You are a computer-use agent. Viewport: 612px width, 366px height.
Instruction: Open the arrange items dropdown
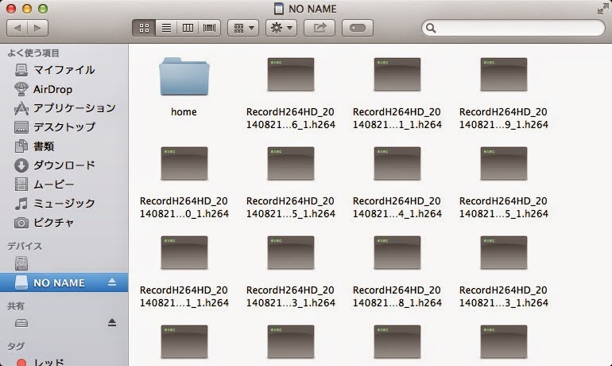(243, 28)
